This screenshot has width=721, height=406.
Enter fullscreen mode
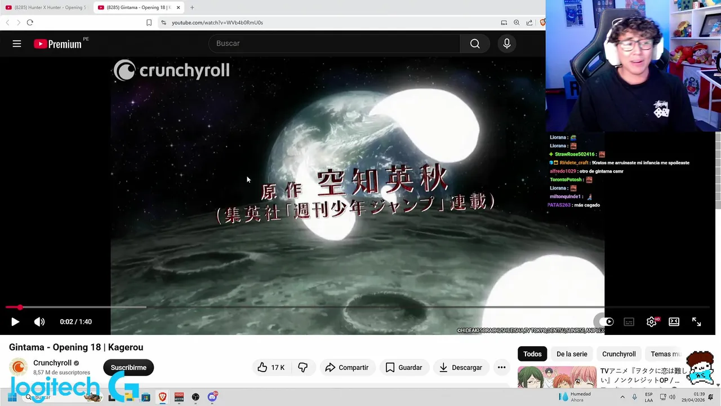(697, 321)
